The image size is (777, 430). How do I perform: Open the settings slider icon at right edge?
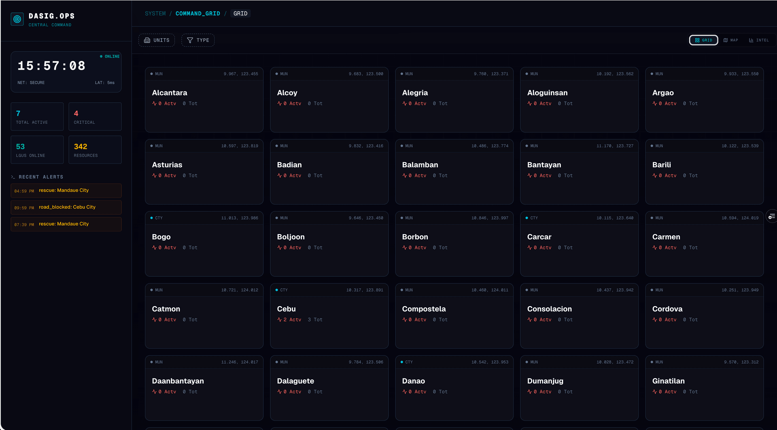(x=772, y=216)
